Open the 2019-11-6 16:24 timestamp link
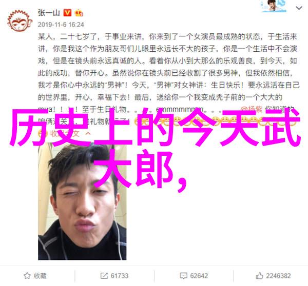The height and width of the screenshot is (286, 308). pos(61,25)
